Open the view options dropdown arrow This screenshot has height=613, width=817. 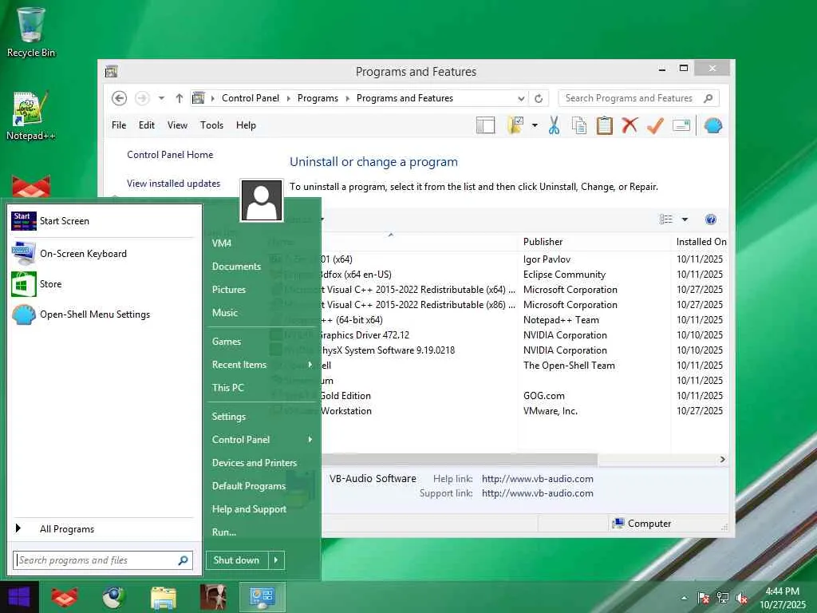[x=685, y=219]
